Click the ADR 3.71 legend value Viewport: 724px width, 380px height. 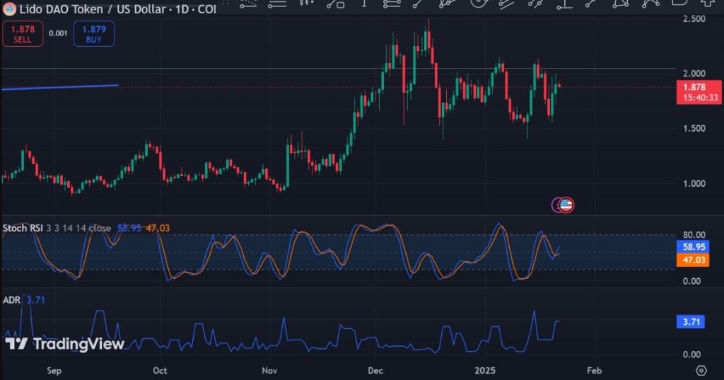35,300
